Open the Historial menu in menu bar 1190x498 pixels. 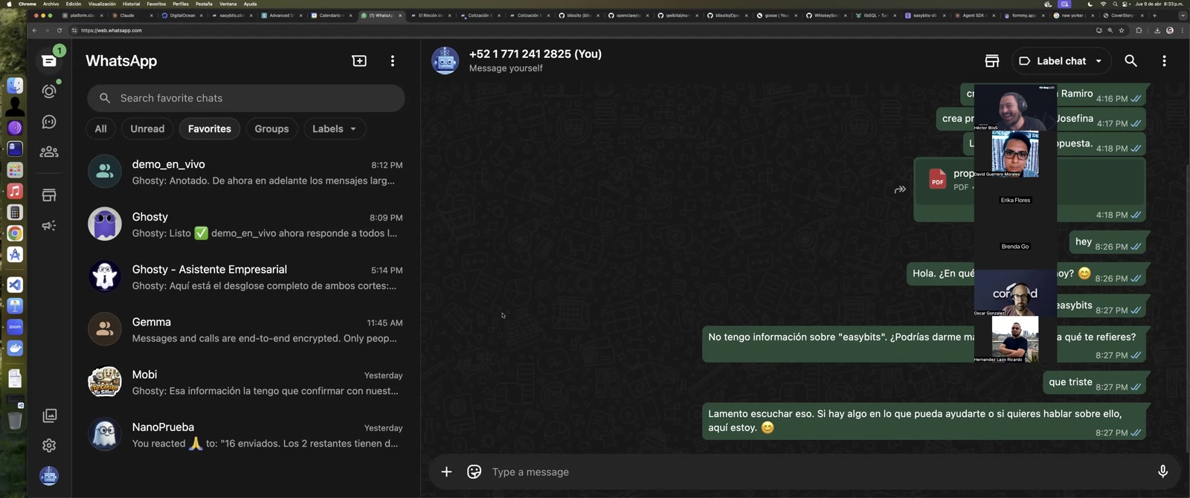(131, 4)
